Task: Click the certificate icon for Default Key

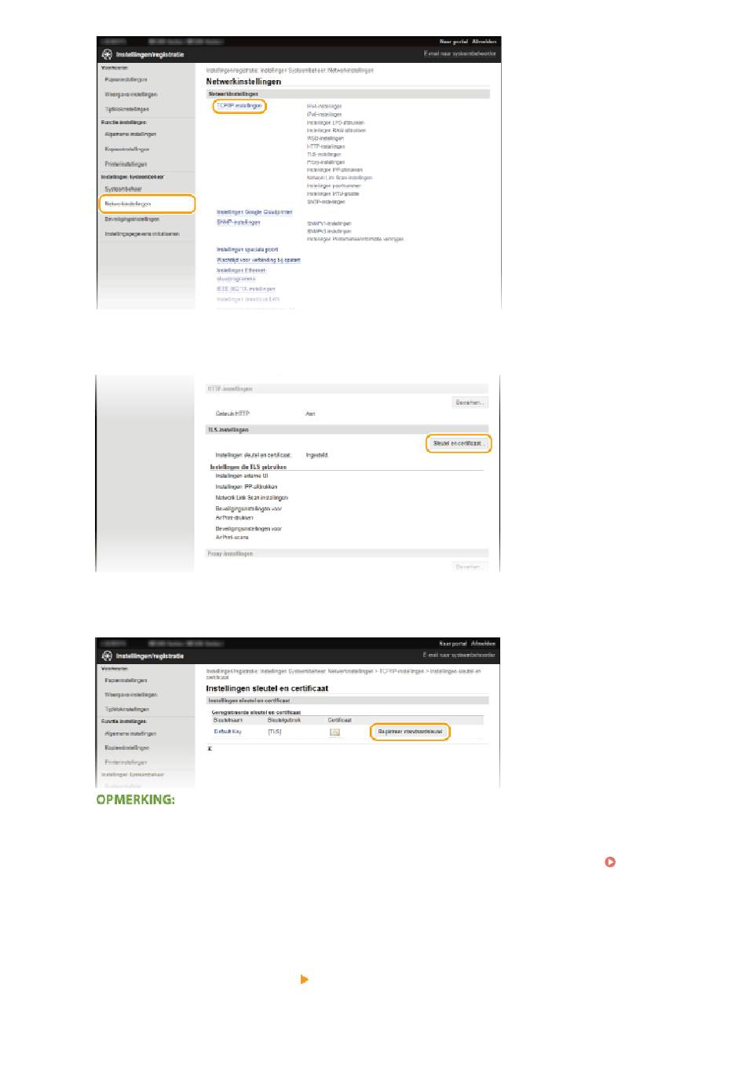Action: coord(335,732)
